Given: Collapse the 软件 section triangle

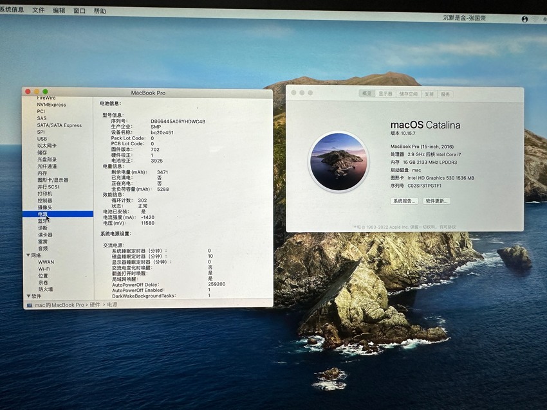Looking at the screenshot, I should coord(28,296).
